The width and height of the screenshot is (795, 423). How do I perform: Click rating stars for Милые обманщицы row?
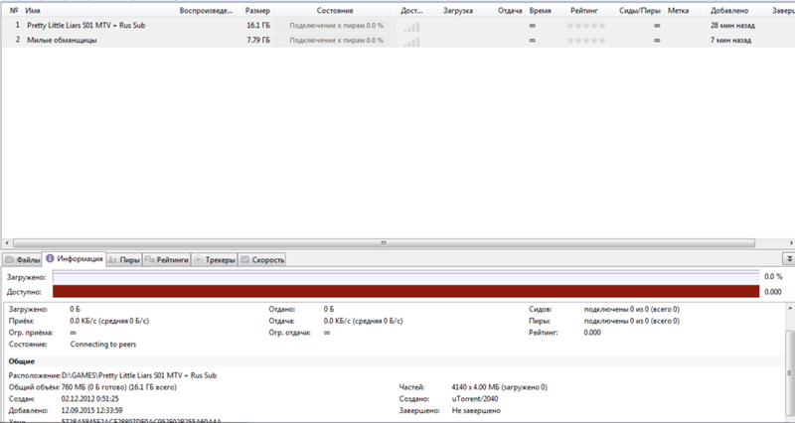pyautogui.click(x=586, y=40)
